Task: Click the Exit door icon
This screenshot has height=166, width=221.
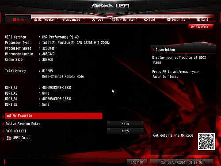Action: coord(198,19)
